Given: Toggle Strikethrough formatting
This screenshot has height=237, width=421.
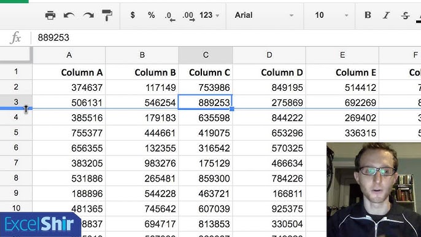Looking at the screenshot, I should [405, 15].
